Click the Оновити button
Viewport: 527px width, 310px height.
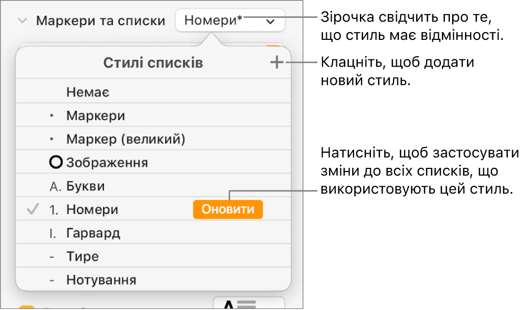228,209
